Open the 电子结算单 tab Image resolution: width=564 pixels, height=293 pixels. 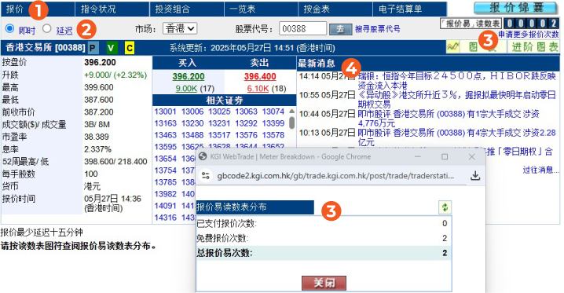click(410, 9)
